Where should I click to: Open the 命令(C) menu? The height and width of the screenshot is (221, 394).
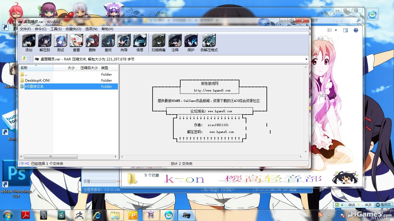pos(41,29)
